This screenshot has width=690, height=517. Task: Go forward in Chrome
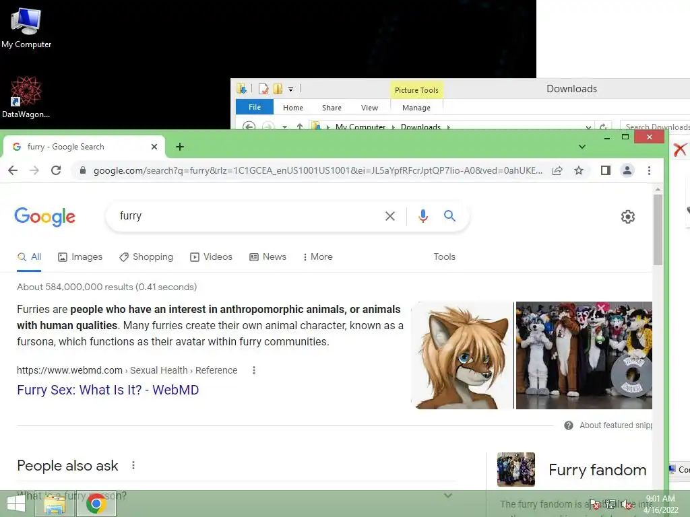(x=34, y=170)
